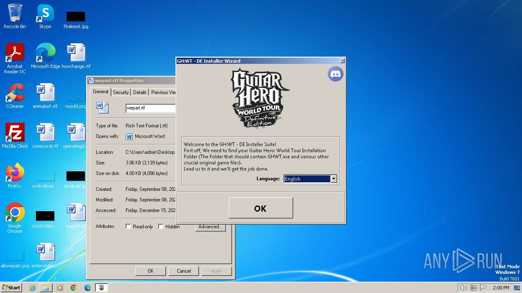Open Windows Media Player taskbar icon
The image size is (522, 293).
click(60, 288)
